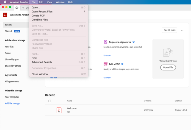Screen dimensions: 191x130
Task: Click the Acrobat logo beside Welcome to Acrobat
Action: pos(5,15)
